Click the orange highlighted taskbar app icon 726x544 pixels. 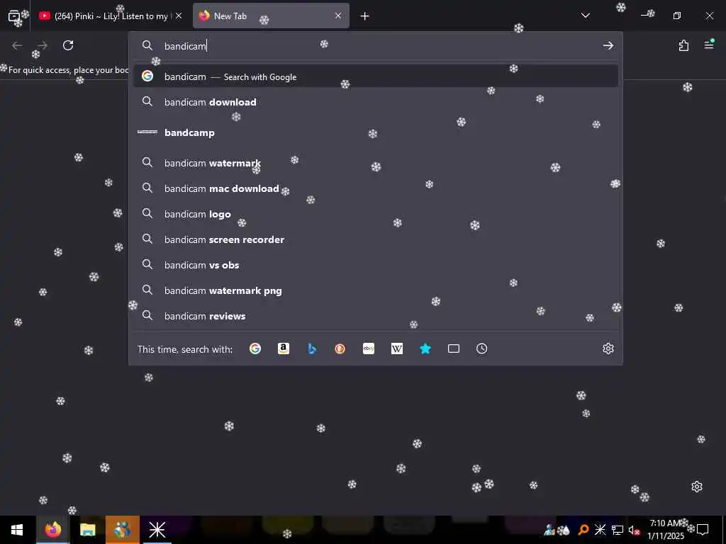[x=122, y=530]
